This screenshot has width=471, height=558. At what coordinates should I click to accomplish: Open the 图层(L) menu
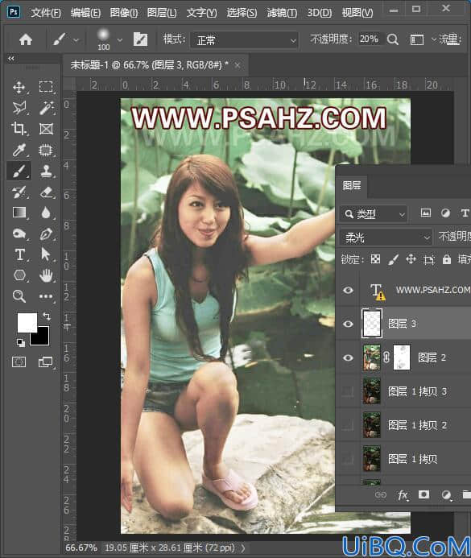(x=162, y=13)
